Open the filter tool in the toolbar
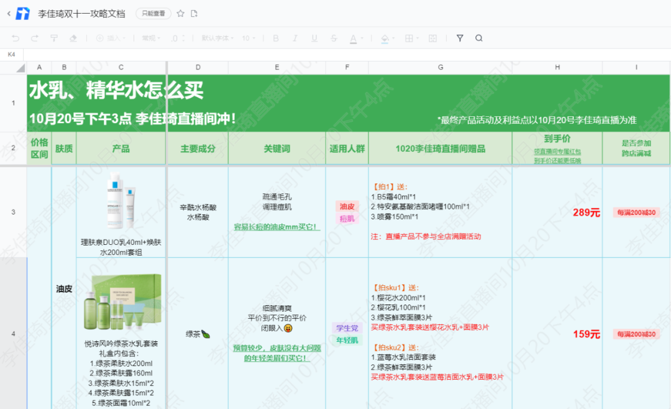Viewport: 671px width, 409px height. (460, 39)
